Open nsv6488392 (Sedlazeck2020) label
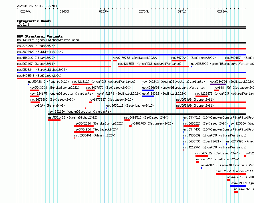This screenshot has width=254, height=203. click(164, 94)
